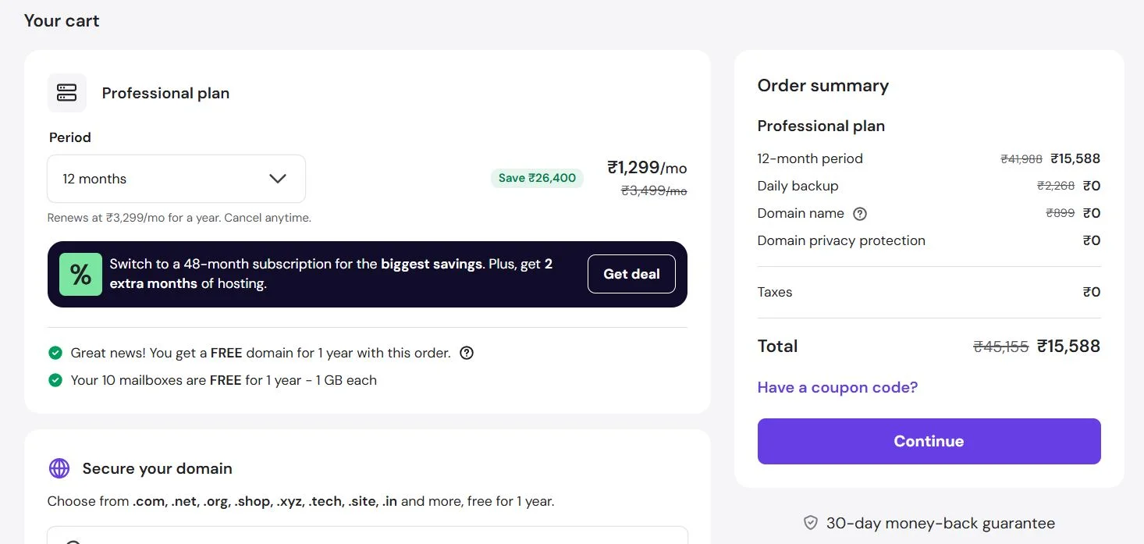Click the shield icon by money-back guarantee
1144x544 pixels.
811,523
